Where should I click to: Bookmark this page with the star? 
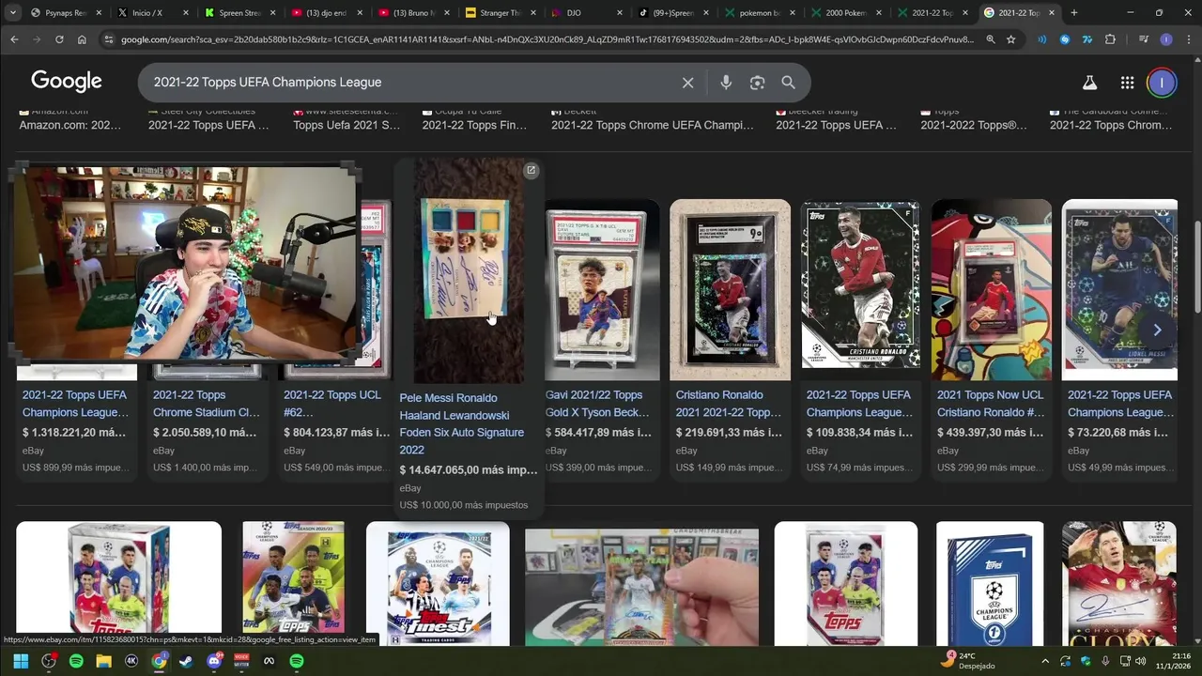click(x=1010, y=39)
